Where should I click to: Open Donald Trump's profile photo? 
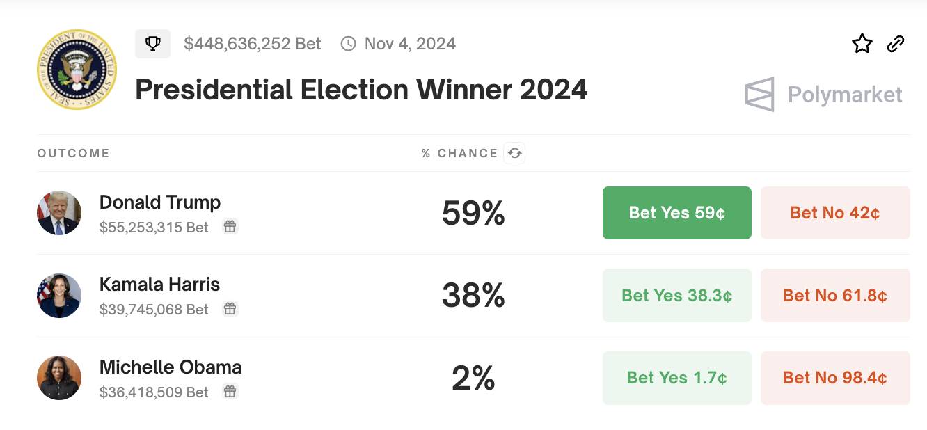click(59, 213)
